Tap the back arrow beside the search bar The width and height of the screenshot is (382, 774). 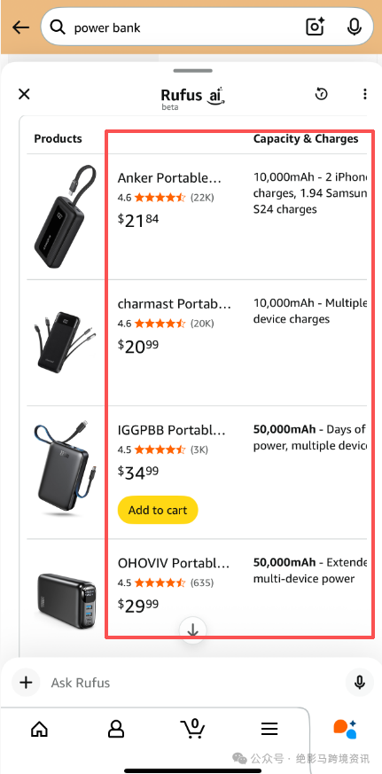20,27
